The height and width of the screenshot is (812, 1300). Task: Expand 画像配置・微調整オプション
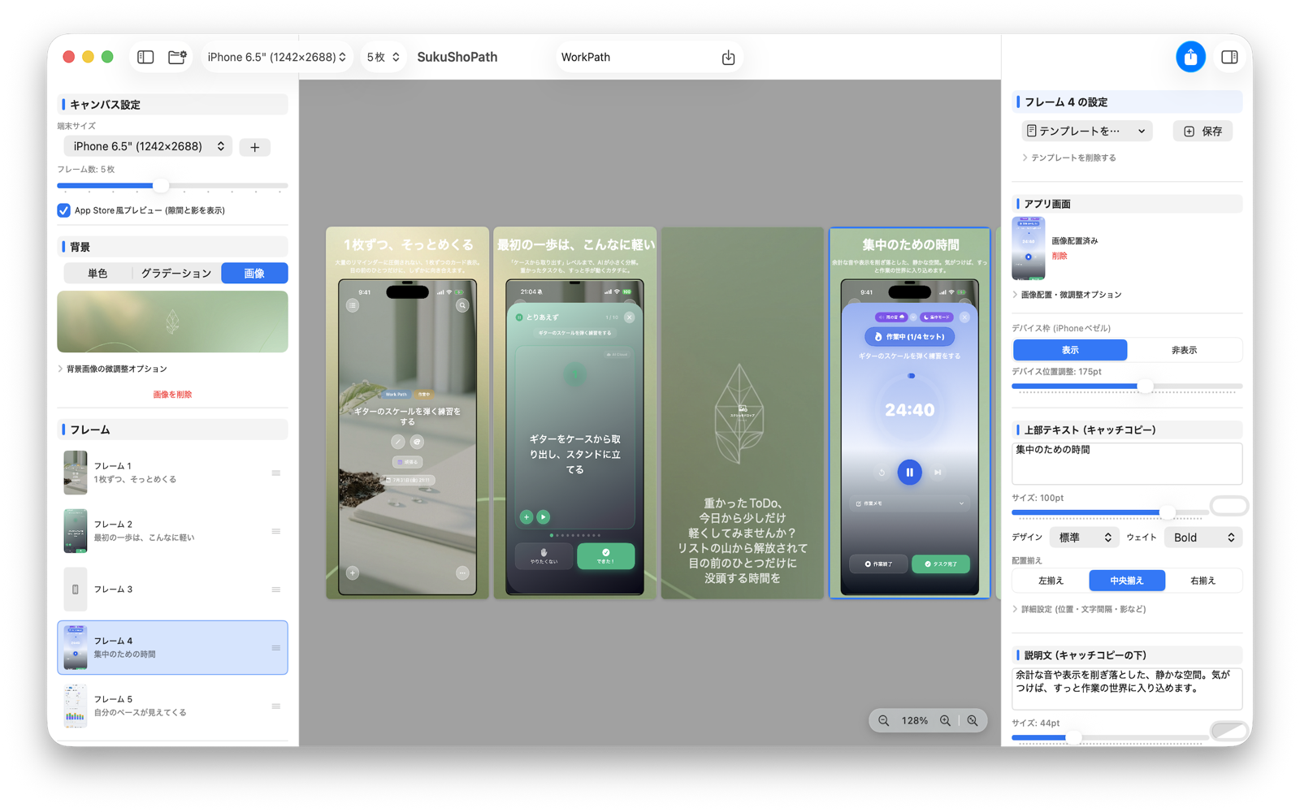(1067, 295)
